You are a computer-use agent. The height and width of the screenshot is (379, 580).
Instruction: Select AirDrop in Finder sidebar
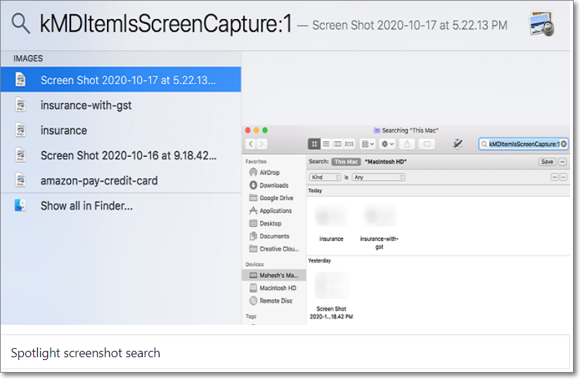[x=269, y=172]
